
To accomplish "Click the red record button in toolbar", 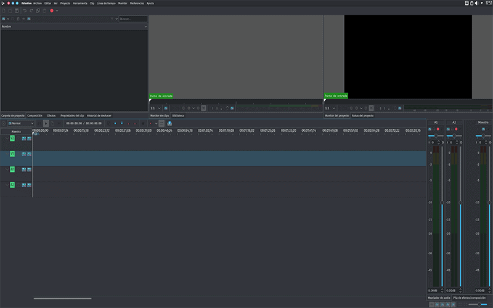I will click(x=52, y=10).
